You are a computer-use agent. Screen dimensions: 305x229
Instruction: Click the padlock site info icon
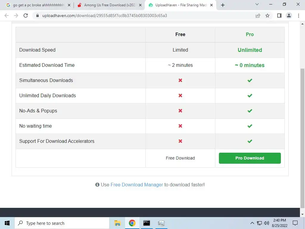click(38, 16)
